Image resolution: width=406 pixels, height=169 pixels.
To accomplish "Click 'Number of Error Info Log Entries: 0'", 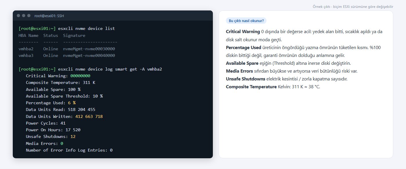I will tap(69, 150).
